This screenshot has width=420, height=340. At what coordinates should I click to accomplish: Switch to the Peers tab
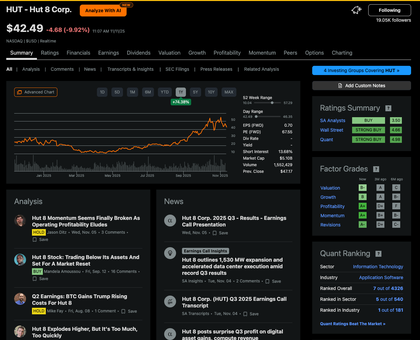[x=290, y=53]
